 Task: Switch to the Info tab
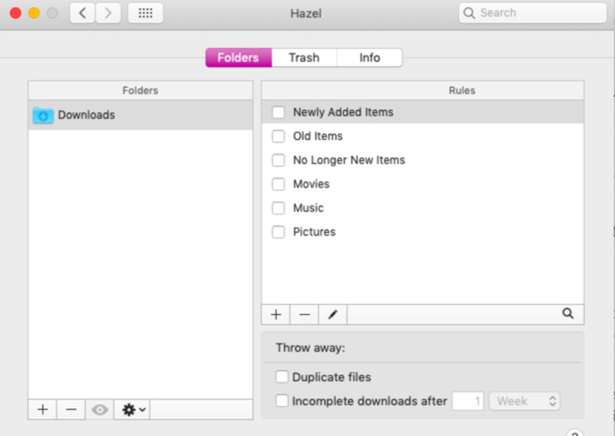pos(370,57)
